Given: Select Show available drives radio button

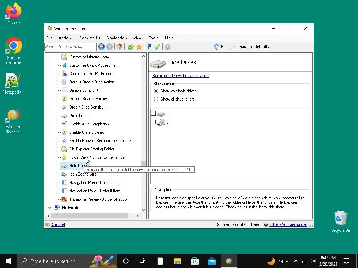Looking at the screenshot, I should pyautogui.click(x=156, y=91).
